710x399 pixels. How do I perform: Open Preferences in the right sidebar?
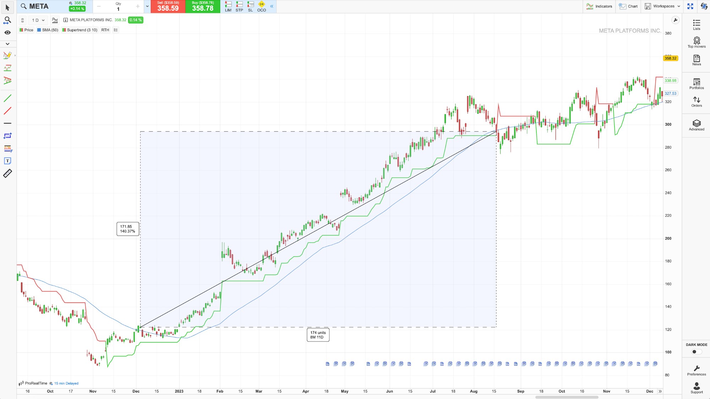(x=697, y=371)
